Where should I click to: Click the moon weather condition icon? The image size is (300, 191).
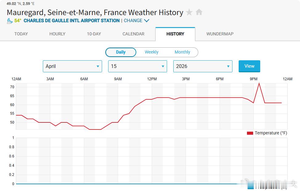10,21
